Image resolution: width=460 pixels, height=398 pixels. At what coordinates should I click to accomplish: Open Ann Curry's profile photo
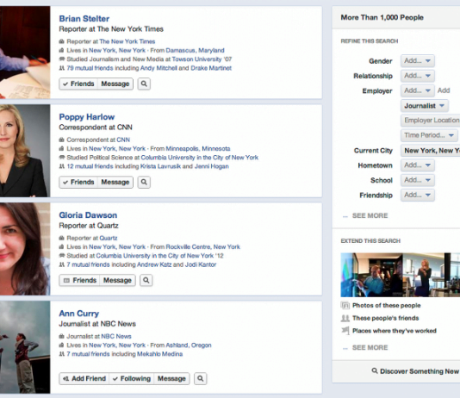25,347
